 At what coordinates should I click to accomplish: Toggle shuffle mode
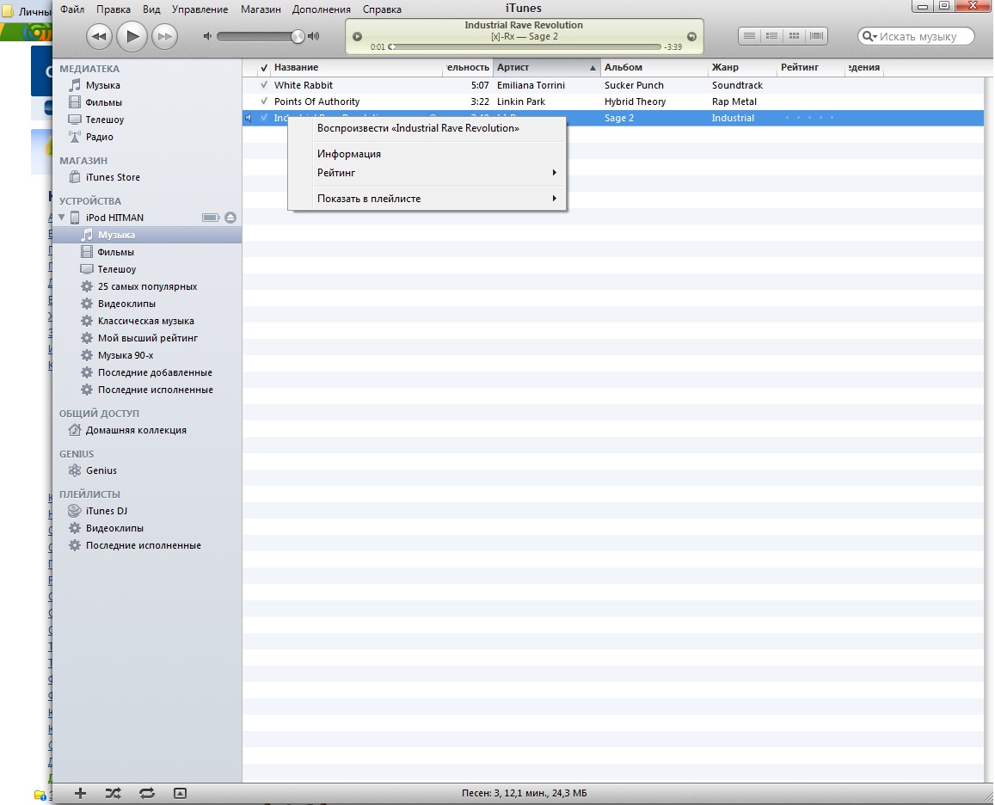point(113,793)
